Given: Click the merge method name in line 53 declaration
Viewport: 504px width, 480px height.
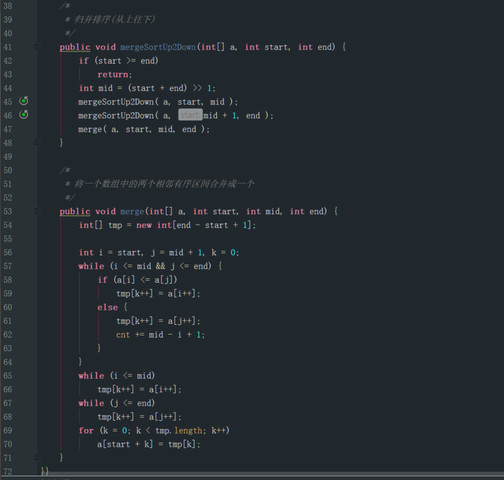Looking at the screenshot, I should pyautogui.click(x=132, y=211).
